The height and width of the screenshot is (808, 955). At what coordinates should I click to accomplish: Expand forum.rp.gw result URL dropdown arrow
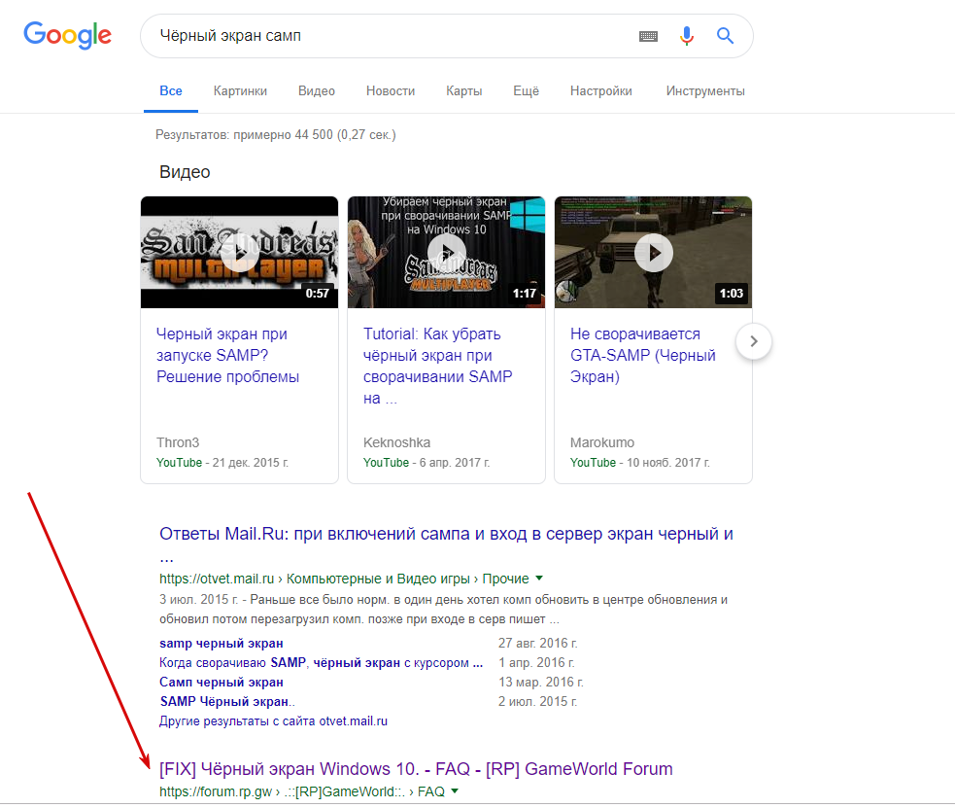tap(455, 790)
